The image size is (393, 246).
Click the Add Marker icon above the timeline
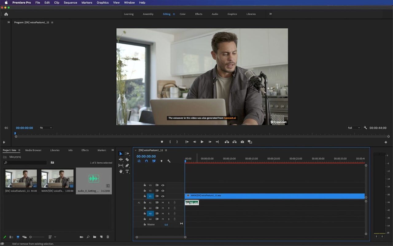162,142
